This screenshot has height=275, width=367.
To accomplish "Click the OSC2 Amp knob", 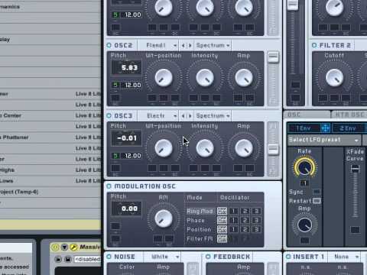I will pyautogui.click(x=244, y=77).
